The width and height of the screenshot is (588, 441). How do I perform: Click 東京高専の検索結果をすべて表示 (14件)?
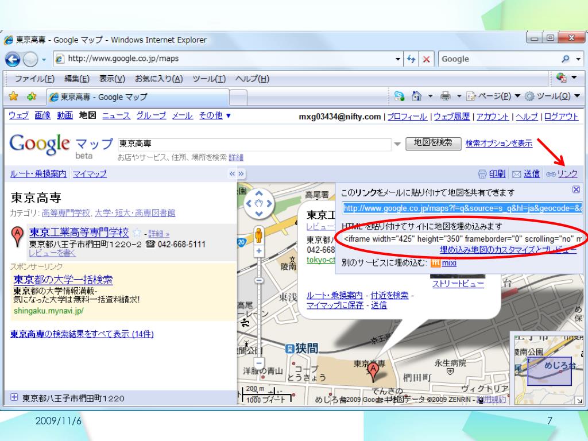pyautogui.click(x=82, y=334)
